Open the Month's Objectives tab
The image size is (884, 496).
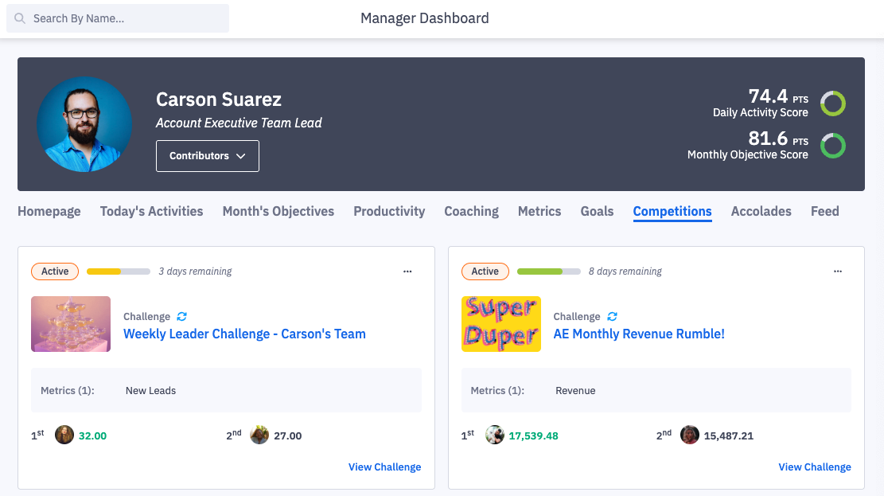click(278, 211)
